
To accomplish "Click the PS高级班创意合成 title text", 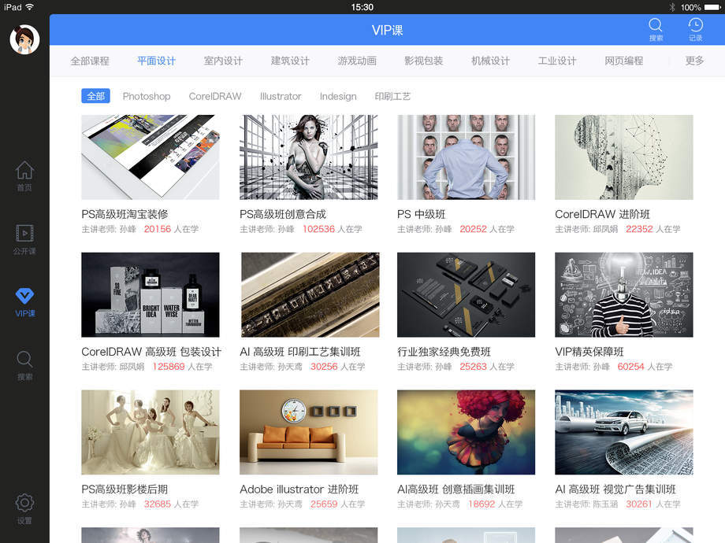I will (x=283, y=214).
